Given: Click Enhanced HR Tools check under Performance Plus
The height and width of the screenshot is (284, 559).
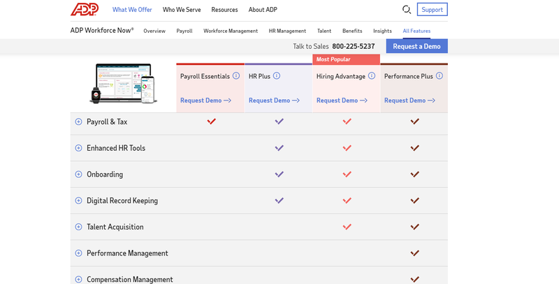Looking at the screenshot, I should [x=414, y=148].
